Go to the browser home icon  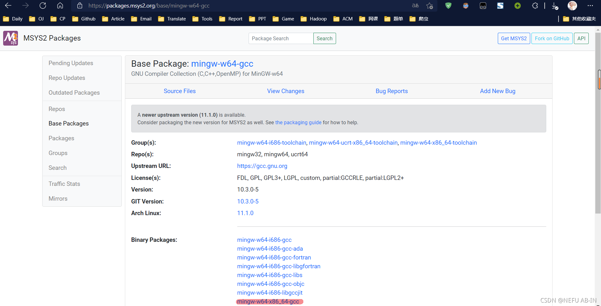[60, 6]
